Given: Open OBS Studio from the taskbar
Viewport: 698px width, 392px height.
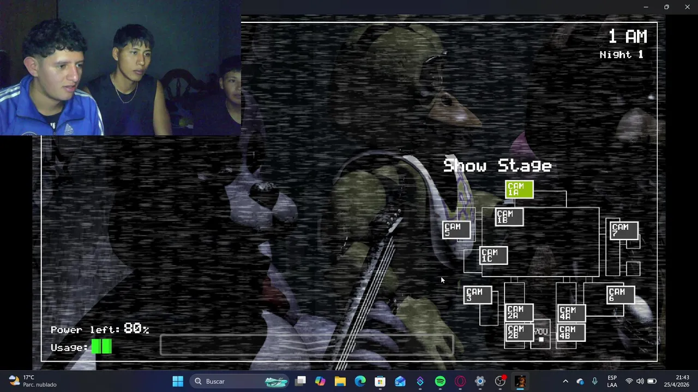Looking at the screenshot, I should pos(500,381).
